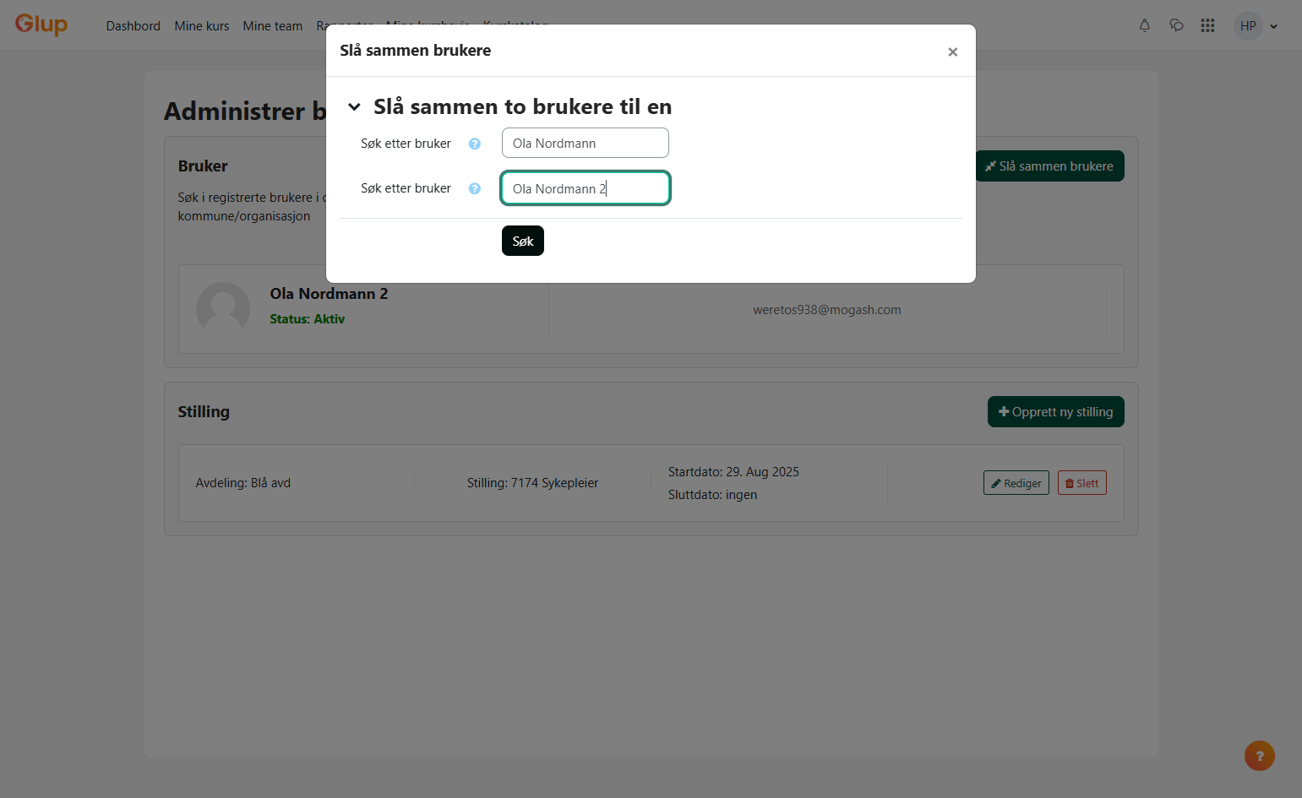
Task: Click the email weretos938@mogash.com
Action: click(827, 310)
